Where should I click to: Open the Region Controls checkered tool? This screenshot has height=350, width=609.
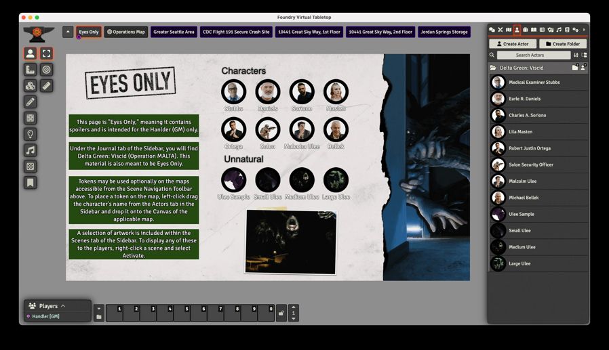click(31, 167)
